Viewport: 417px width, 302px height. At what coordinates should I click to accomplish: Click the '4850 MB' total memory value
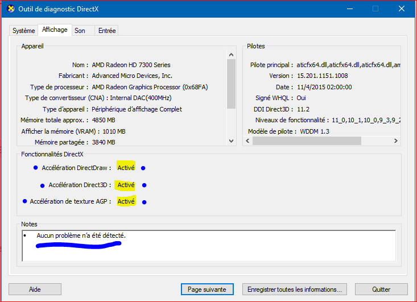[104, 120]
